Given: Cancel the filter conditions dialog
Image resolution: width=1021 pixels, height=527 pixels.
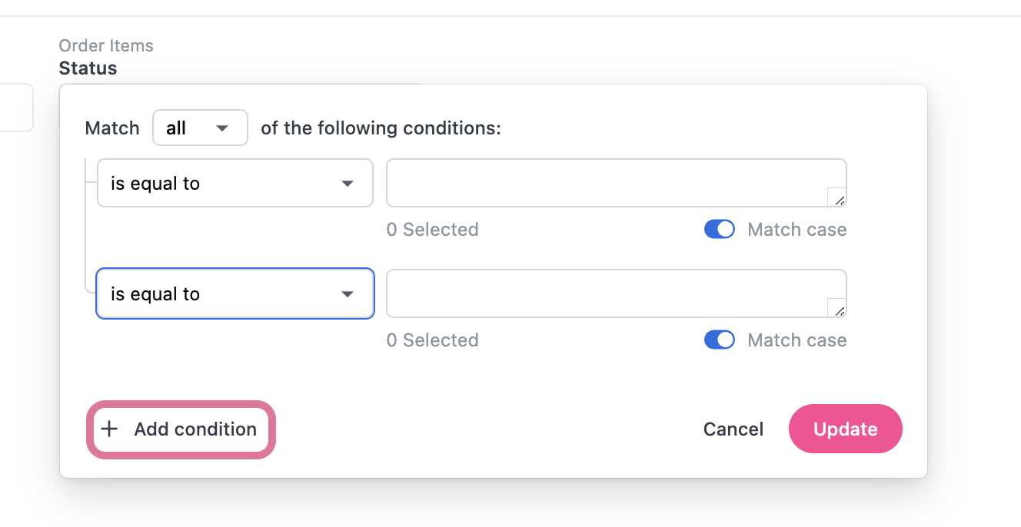Looking at the screenshot, I should 733,429.
